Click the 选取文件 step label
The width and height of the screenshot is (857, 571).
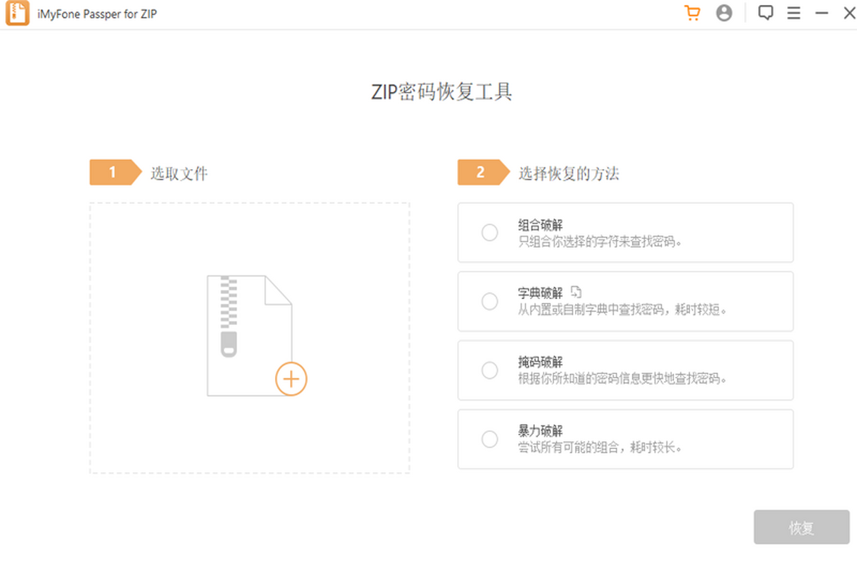pyautogui.click(x=179, y=173)
